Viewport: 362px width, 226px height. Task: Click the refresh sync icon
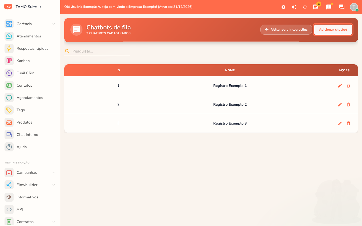pyautogui.click(x=305, y=7)
